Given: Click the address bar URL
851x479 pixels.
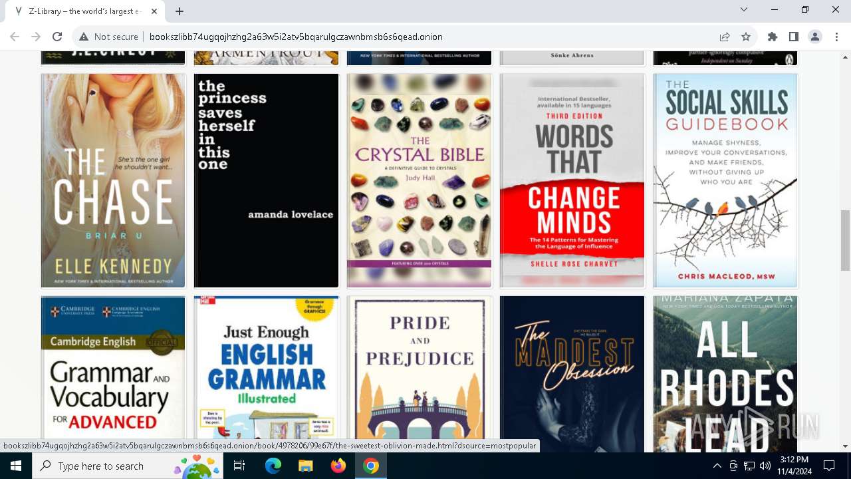Looking at the screenshot, I should pyautogui.click(x=296, y=37).
